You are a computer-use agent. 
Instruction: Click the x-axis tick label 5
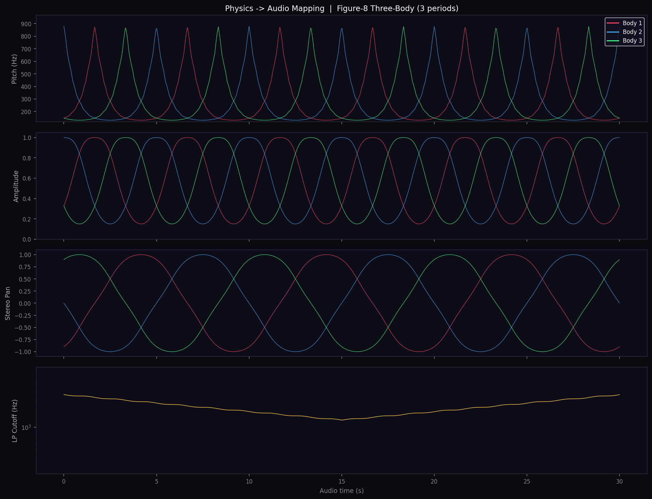(x=156, y=482)
